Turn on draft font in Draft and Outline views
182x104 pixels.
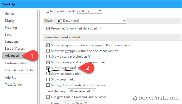coord(48,97)
